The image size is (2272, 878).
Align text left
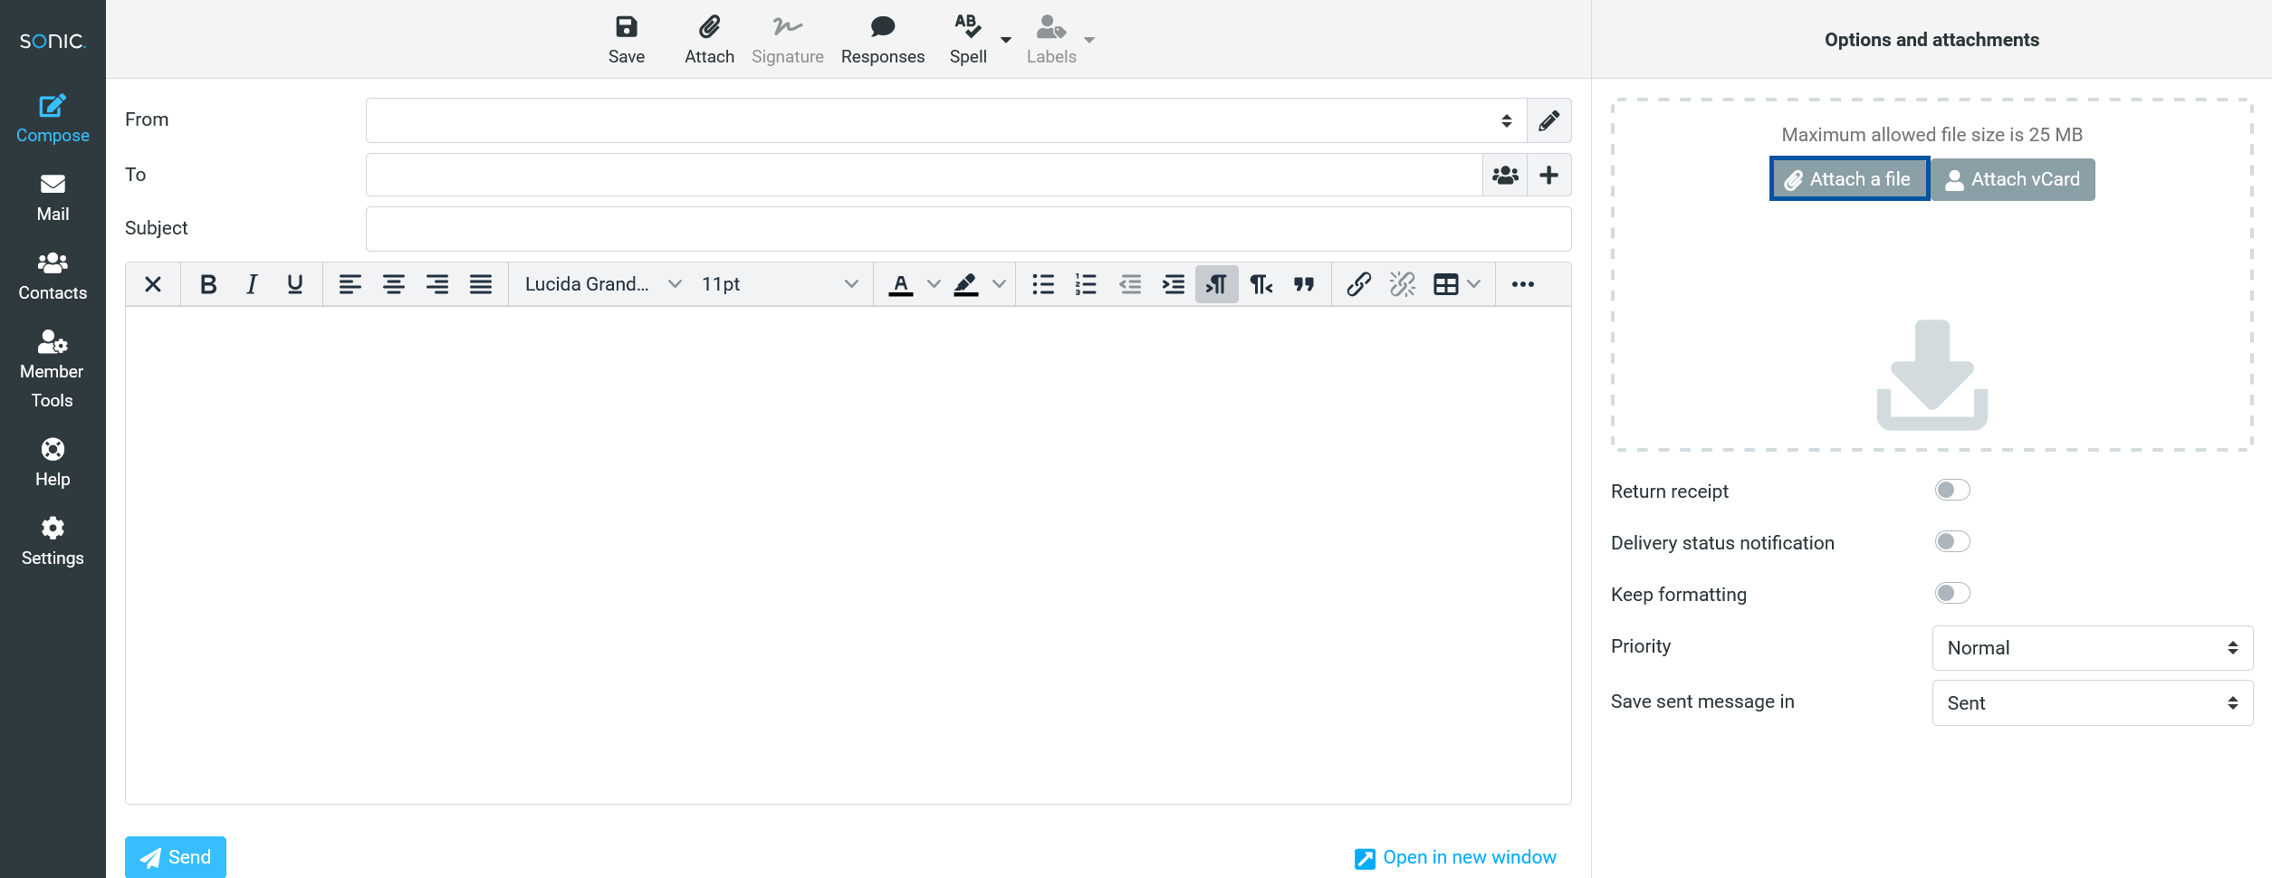click(x=350, y=284)
